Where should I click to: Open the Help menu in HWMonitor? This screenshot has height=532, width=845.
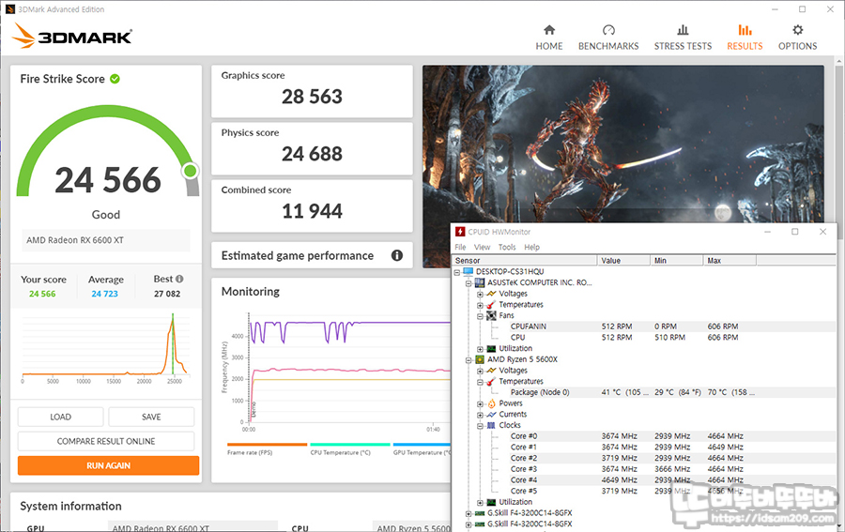tap(532, 247)
